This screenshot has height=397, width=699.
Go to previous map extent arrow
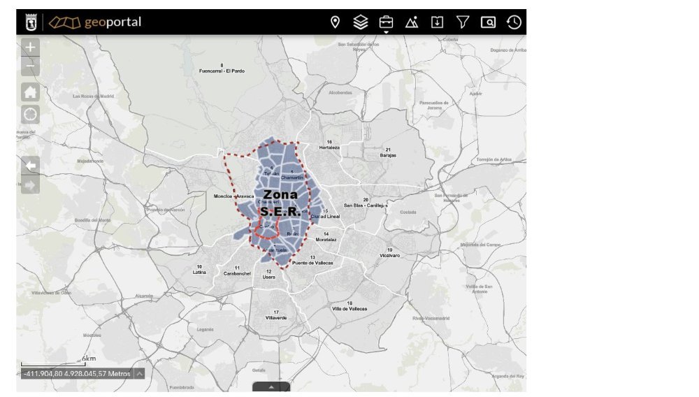[x=30, y=166]
